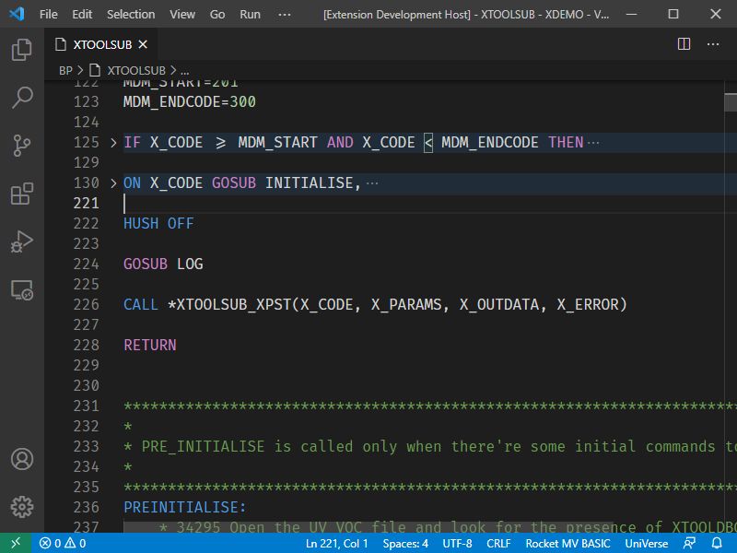Click the BP breadcrumb segment
The width and height of the screenshot is (737, 553).
pos(65,71)
